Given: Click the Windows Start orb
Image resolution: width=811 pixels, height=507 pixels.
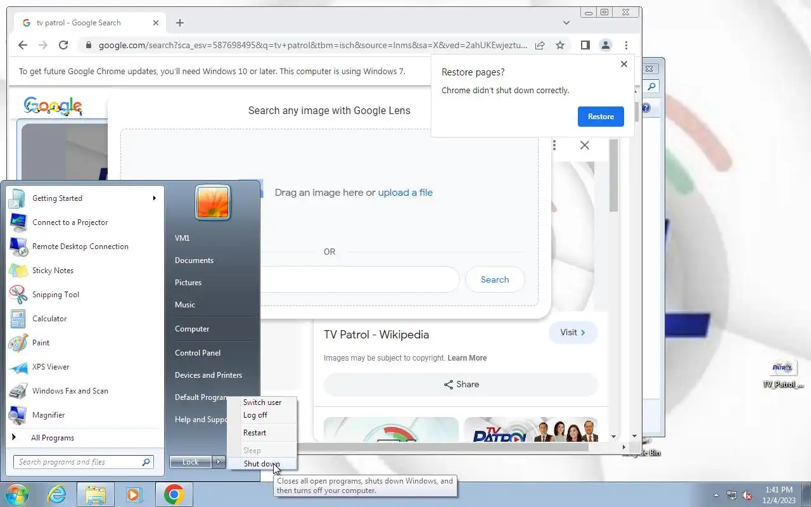Looking at the screenshot, I should [16, 494].
